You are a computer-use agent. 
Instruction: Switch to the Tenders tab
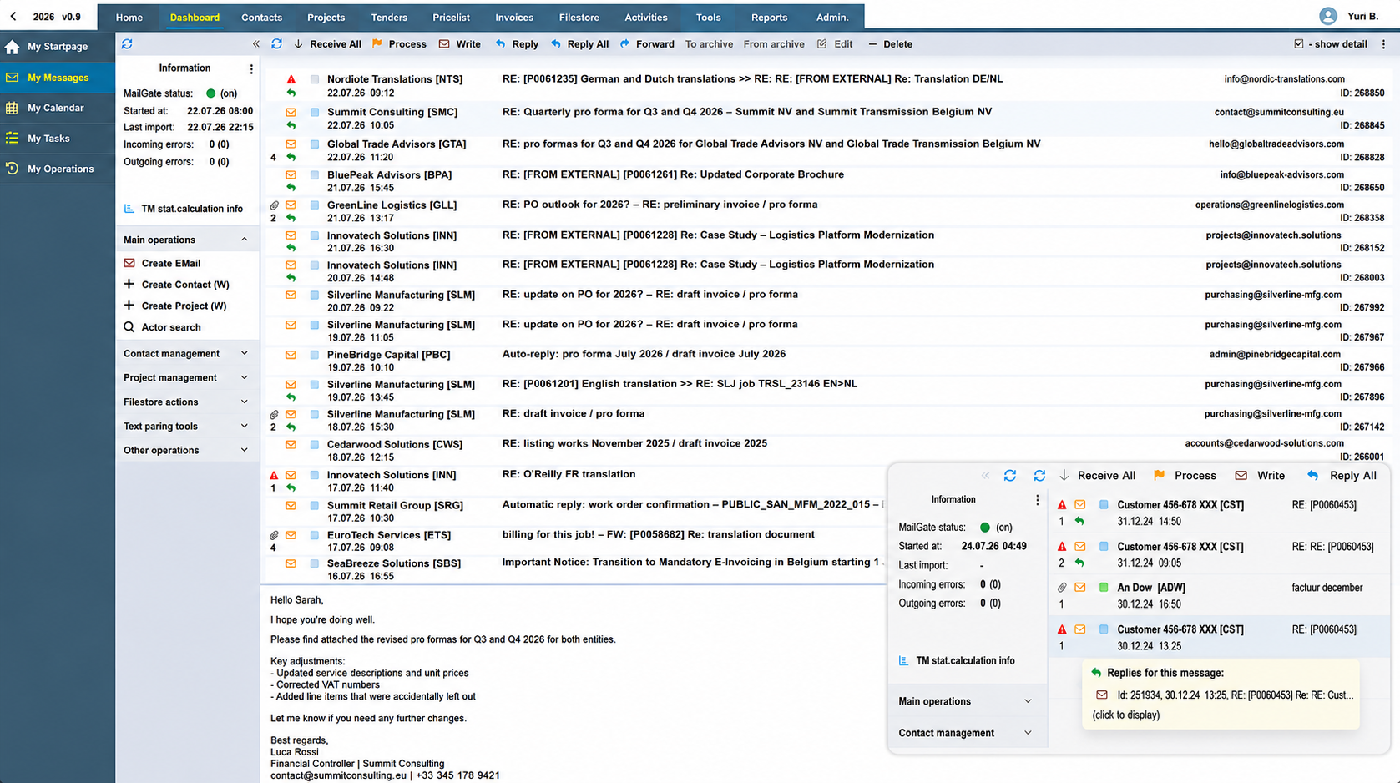tap(389, 17)
